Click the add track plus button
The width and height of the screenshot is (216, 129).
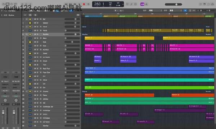click(x=25, y=15)
